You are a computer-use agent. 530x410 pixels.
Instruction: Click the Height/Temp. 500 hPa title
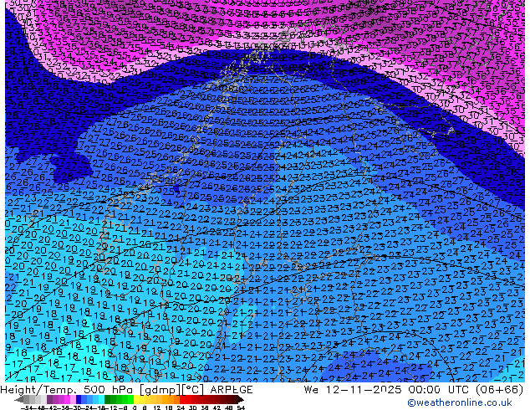pyautogui.click(x=62, y=389)
